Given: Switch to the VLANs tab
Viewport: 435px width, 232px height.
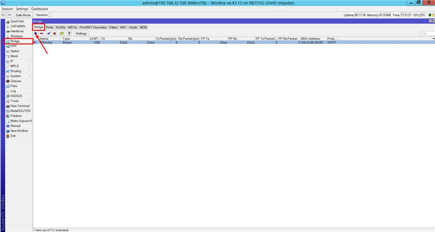Looking at the screenshot, I should click(60, 27).
